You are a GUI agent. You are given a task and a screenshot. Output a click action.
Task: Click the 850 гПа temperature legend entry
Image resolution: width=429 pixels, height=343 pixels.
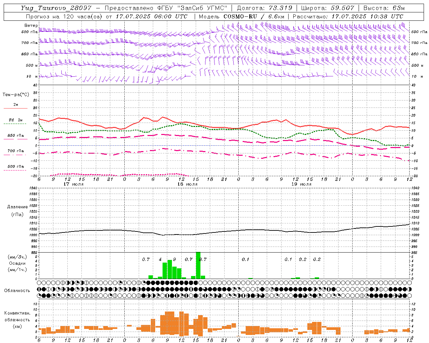[15, 136]
